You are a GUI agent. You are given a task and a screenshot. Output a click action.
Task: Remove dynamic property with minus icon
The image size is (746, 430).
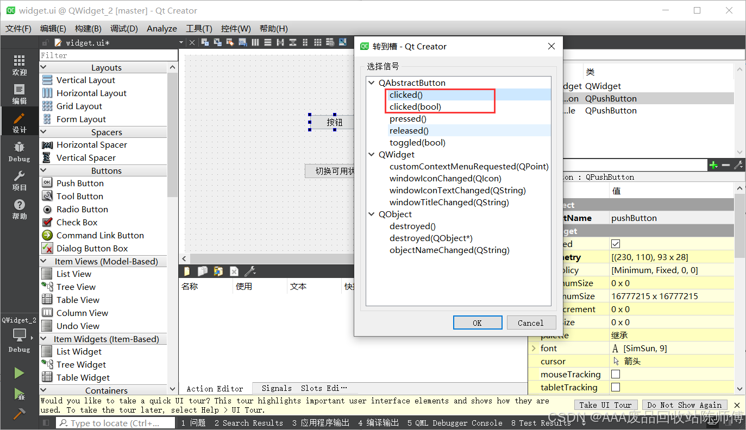pos(726,165)
